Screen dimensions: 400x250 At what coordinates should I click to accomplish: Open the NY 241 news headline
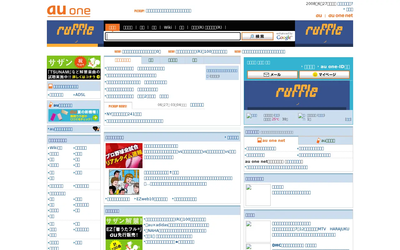coord(124,114)
